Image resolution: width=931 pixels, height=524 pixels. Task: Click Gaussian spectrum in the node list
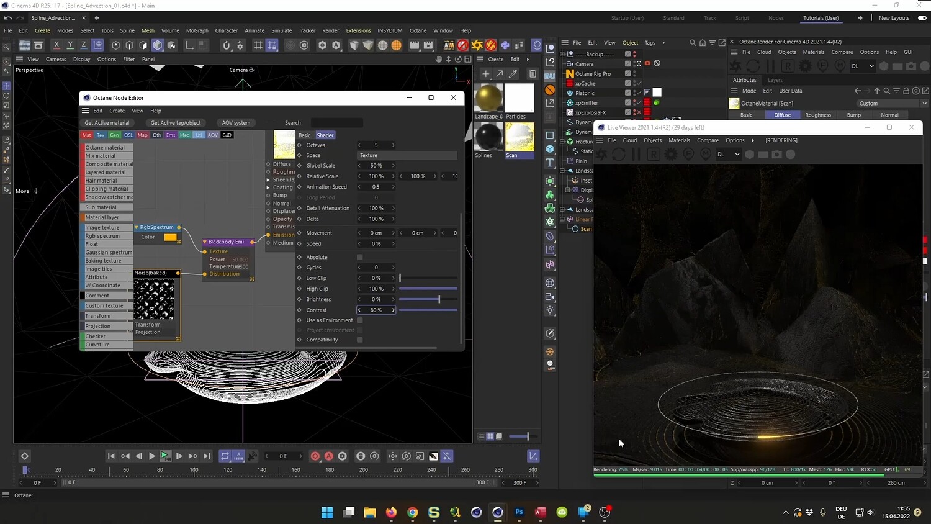[x=109, y=253]
